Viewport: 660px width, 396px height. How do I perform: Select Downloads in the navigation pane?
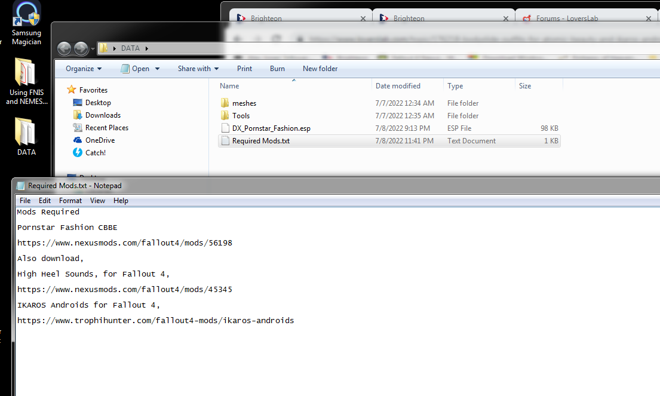coord(103,115)
